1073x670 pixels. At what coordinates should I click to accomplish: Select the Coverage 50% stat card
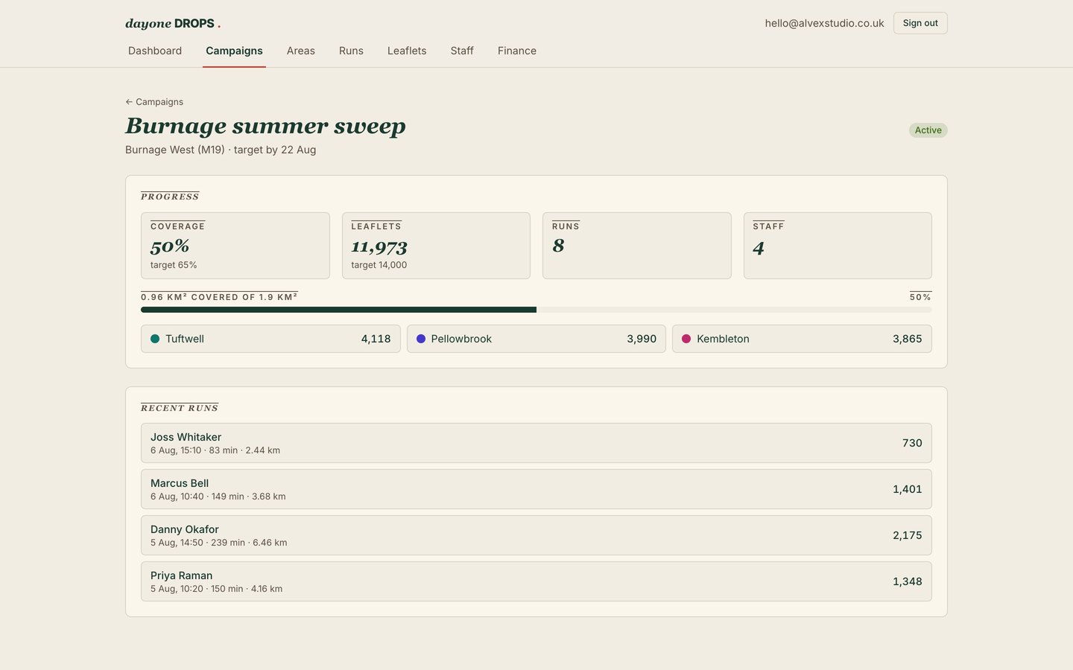[235, 246]
